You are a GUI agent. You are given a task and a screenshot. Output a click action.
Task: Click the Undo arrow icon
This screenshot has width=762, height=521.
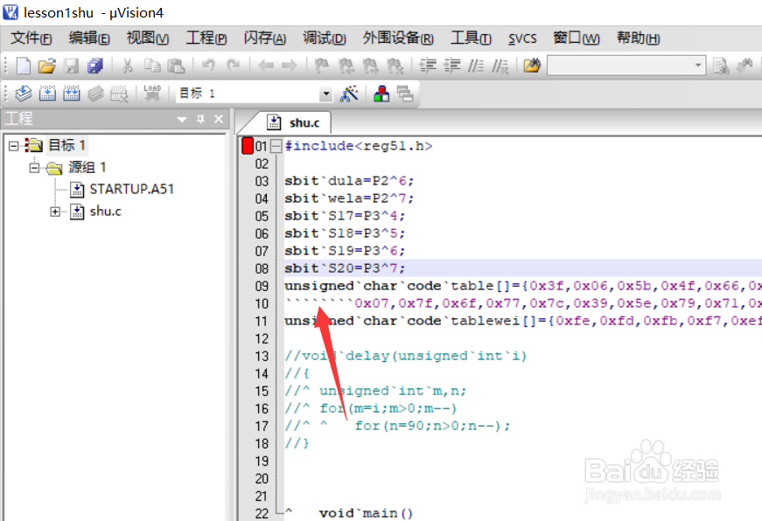208,65
